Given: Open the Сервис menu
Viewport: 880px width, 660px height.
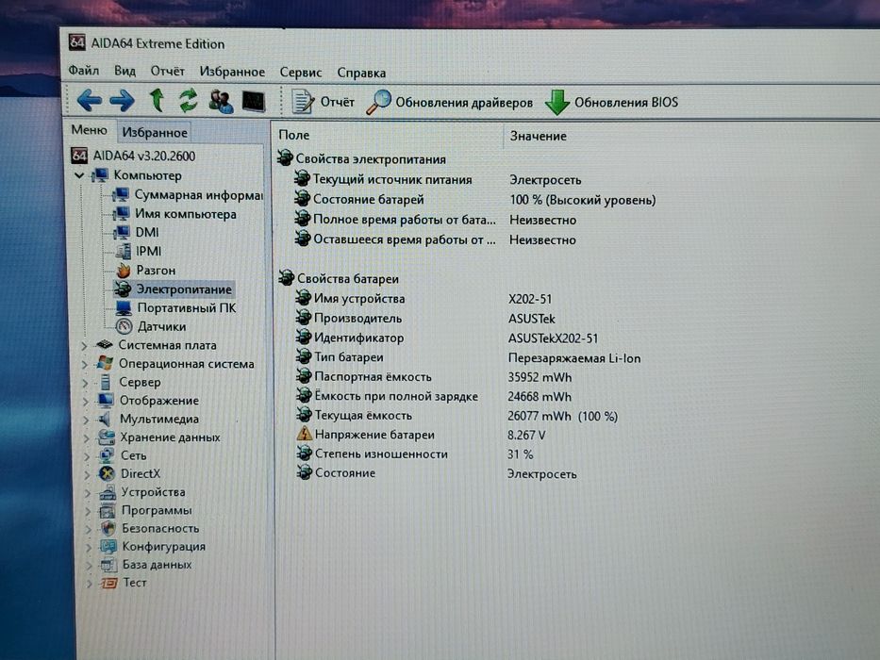Looking at the screenshot, I should (300, 73).
